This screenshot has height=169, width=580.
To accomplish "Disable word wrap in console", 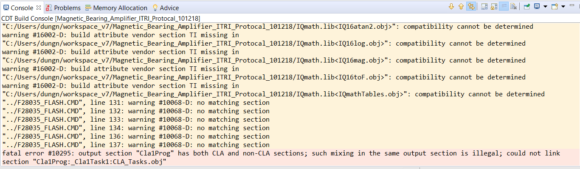I will (x=504, y=6).
